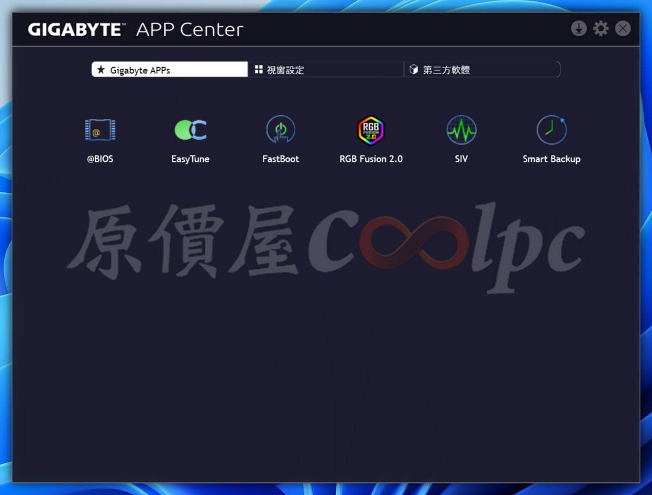Viewport: 652px width, 495px height.
Task: Click the "RGB Fusion 2.0" label text
Action: point(371,159)
